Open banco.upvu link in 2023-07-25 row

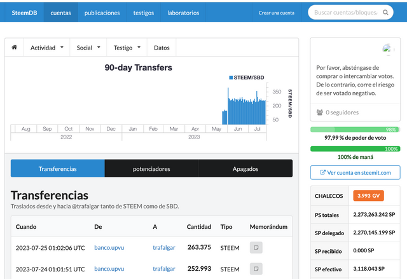point(109,248)
